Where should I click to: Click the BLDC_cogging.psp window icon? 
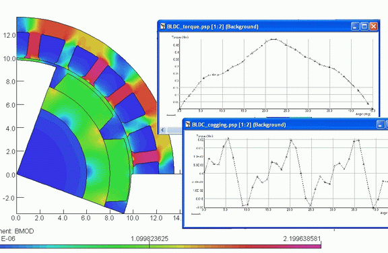(x=188, y=124)
